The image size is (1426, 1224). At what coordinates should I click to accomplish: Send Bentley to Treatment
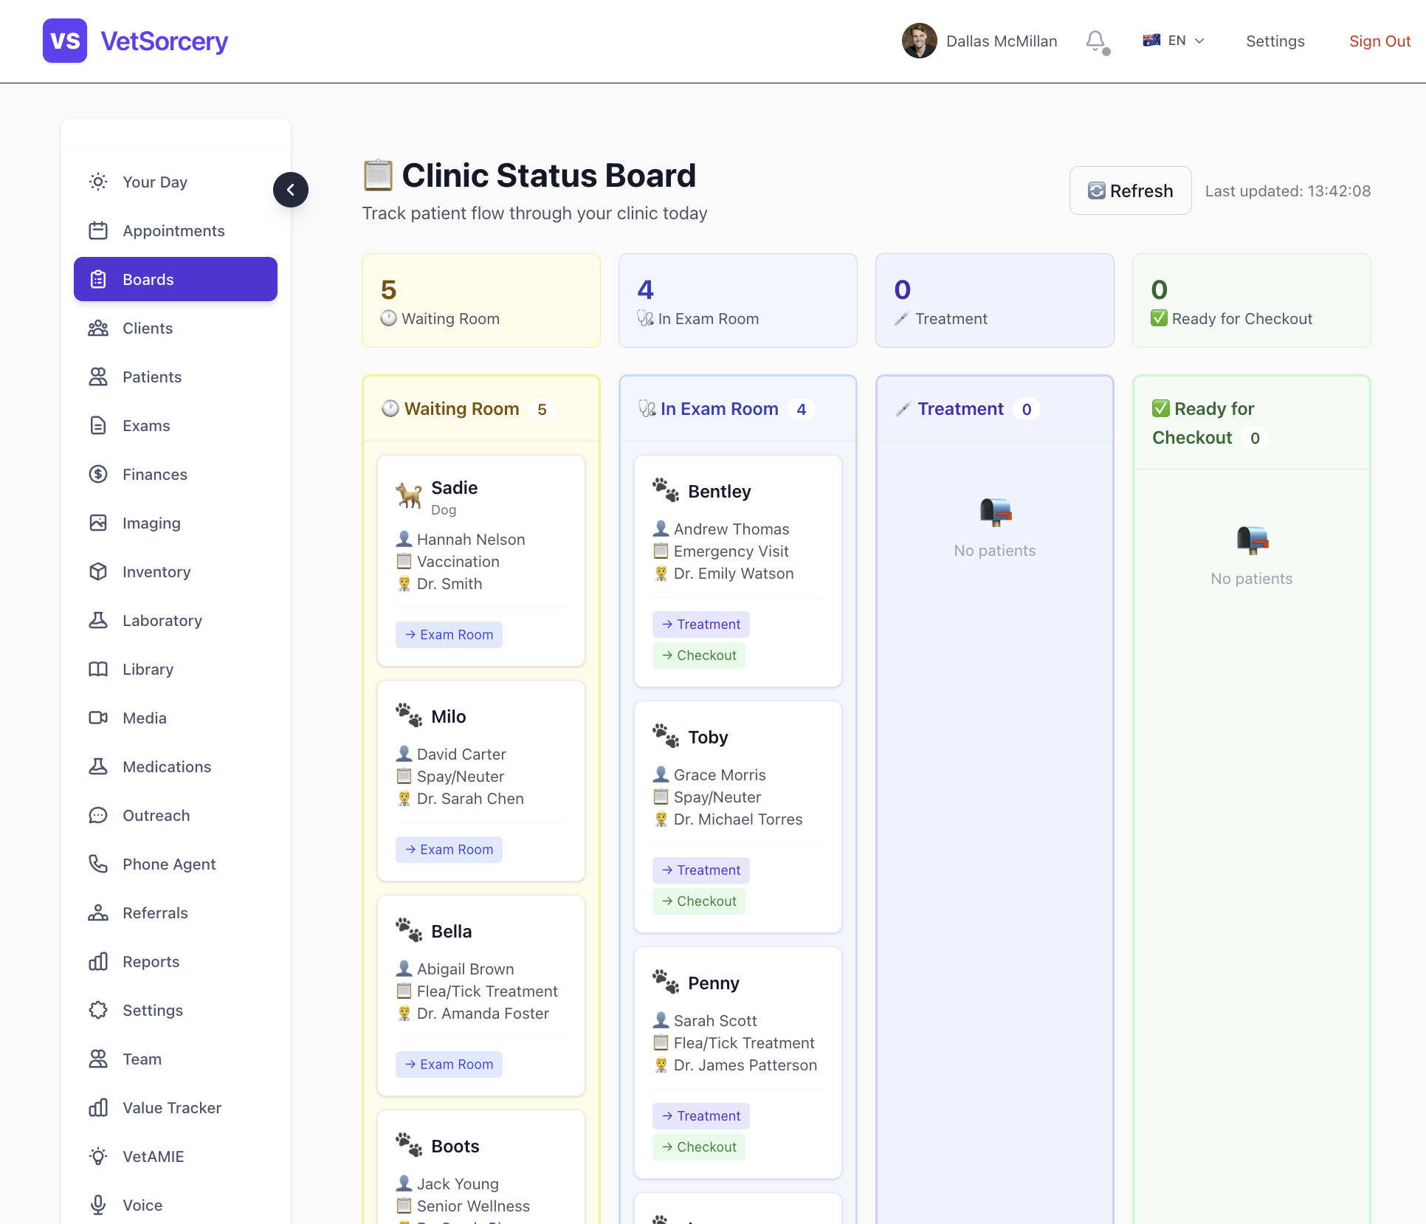(x=700, y=625)
